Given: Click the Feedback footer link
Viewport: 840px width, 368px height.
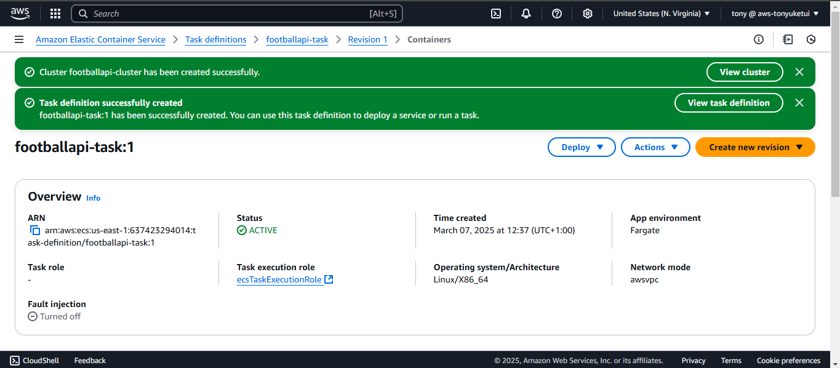Looking at the screenshot, I should 90,361.
